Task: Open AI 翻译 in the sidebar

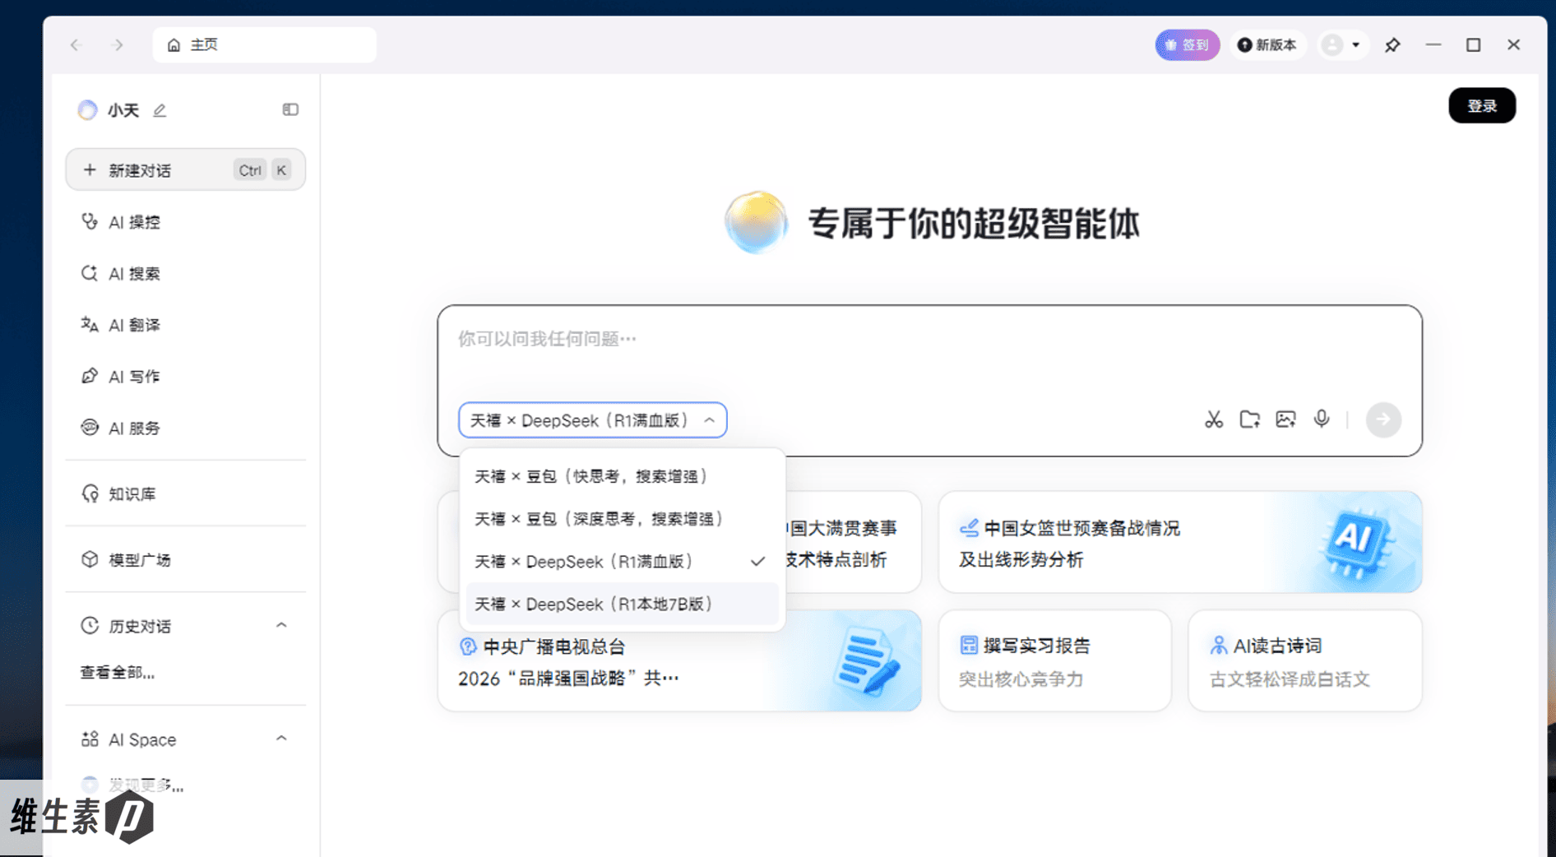Action: pyautogui.click(x=134, y=325)
